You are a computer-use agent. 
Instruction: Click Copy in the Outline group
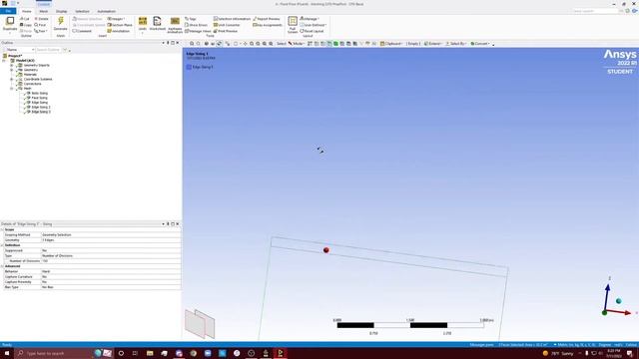point(26,25)
